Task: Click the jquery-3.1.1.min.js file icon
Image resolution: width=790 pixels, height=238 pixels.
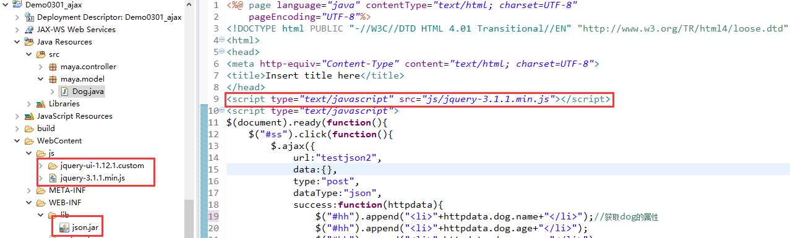Action: 53,177
